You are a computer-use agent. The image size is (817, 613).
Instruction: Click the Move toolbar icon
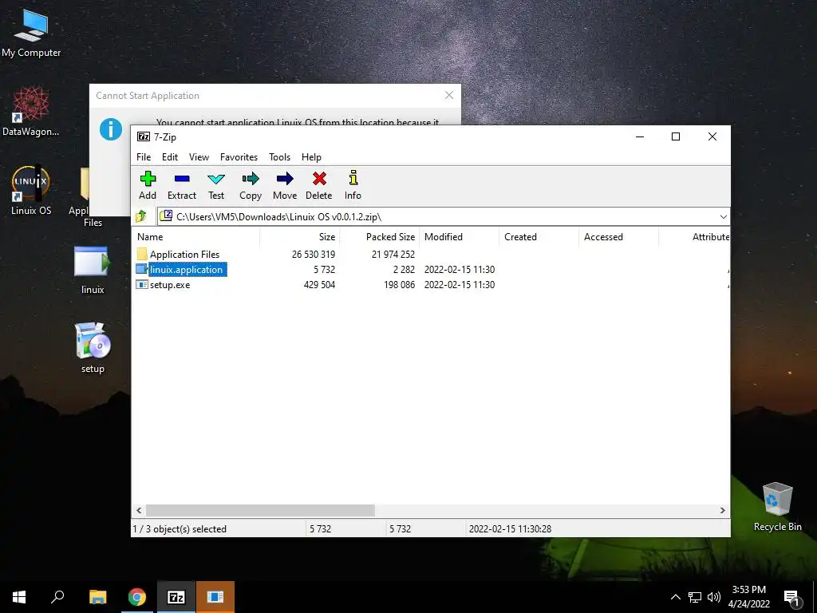point(285,179)
